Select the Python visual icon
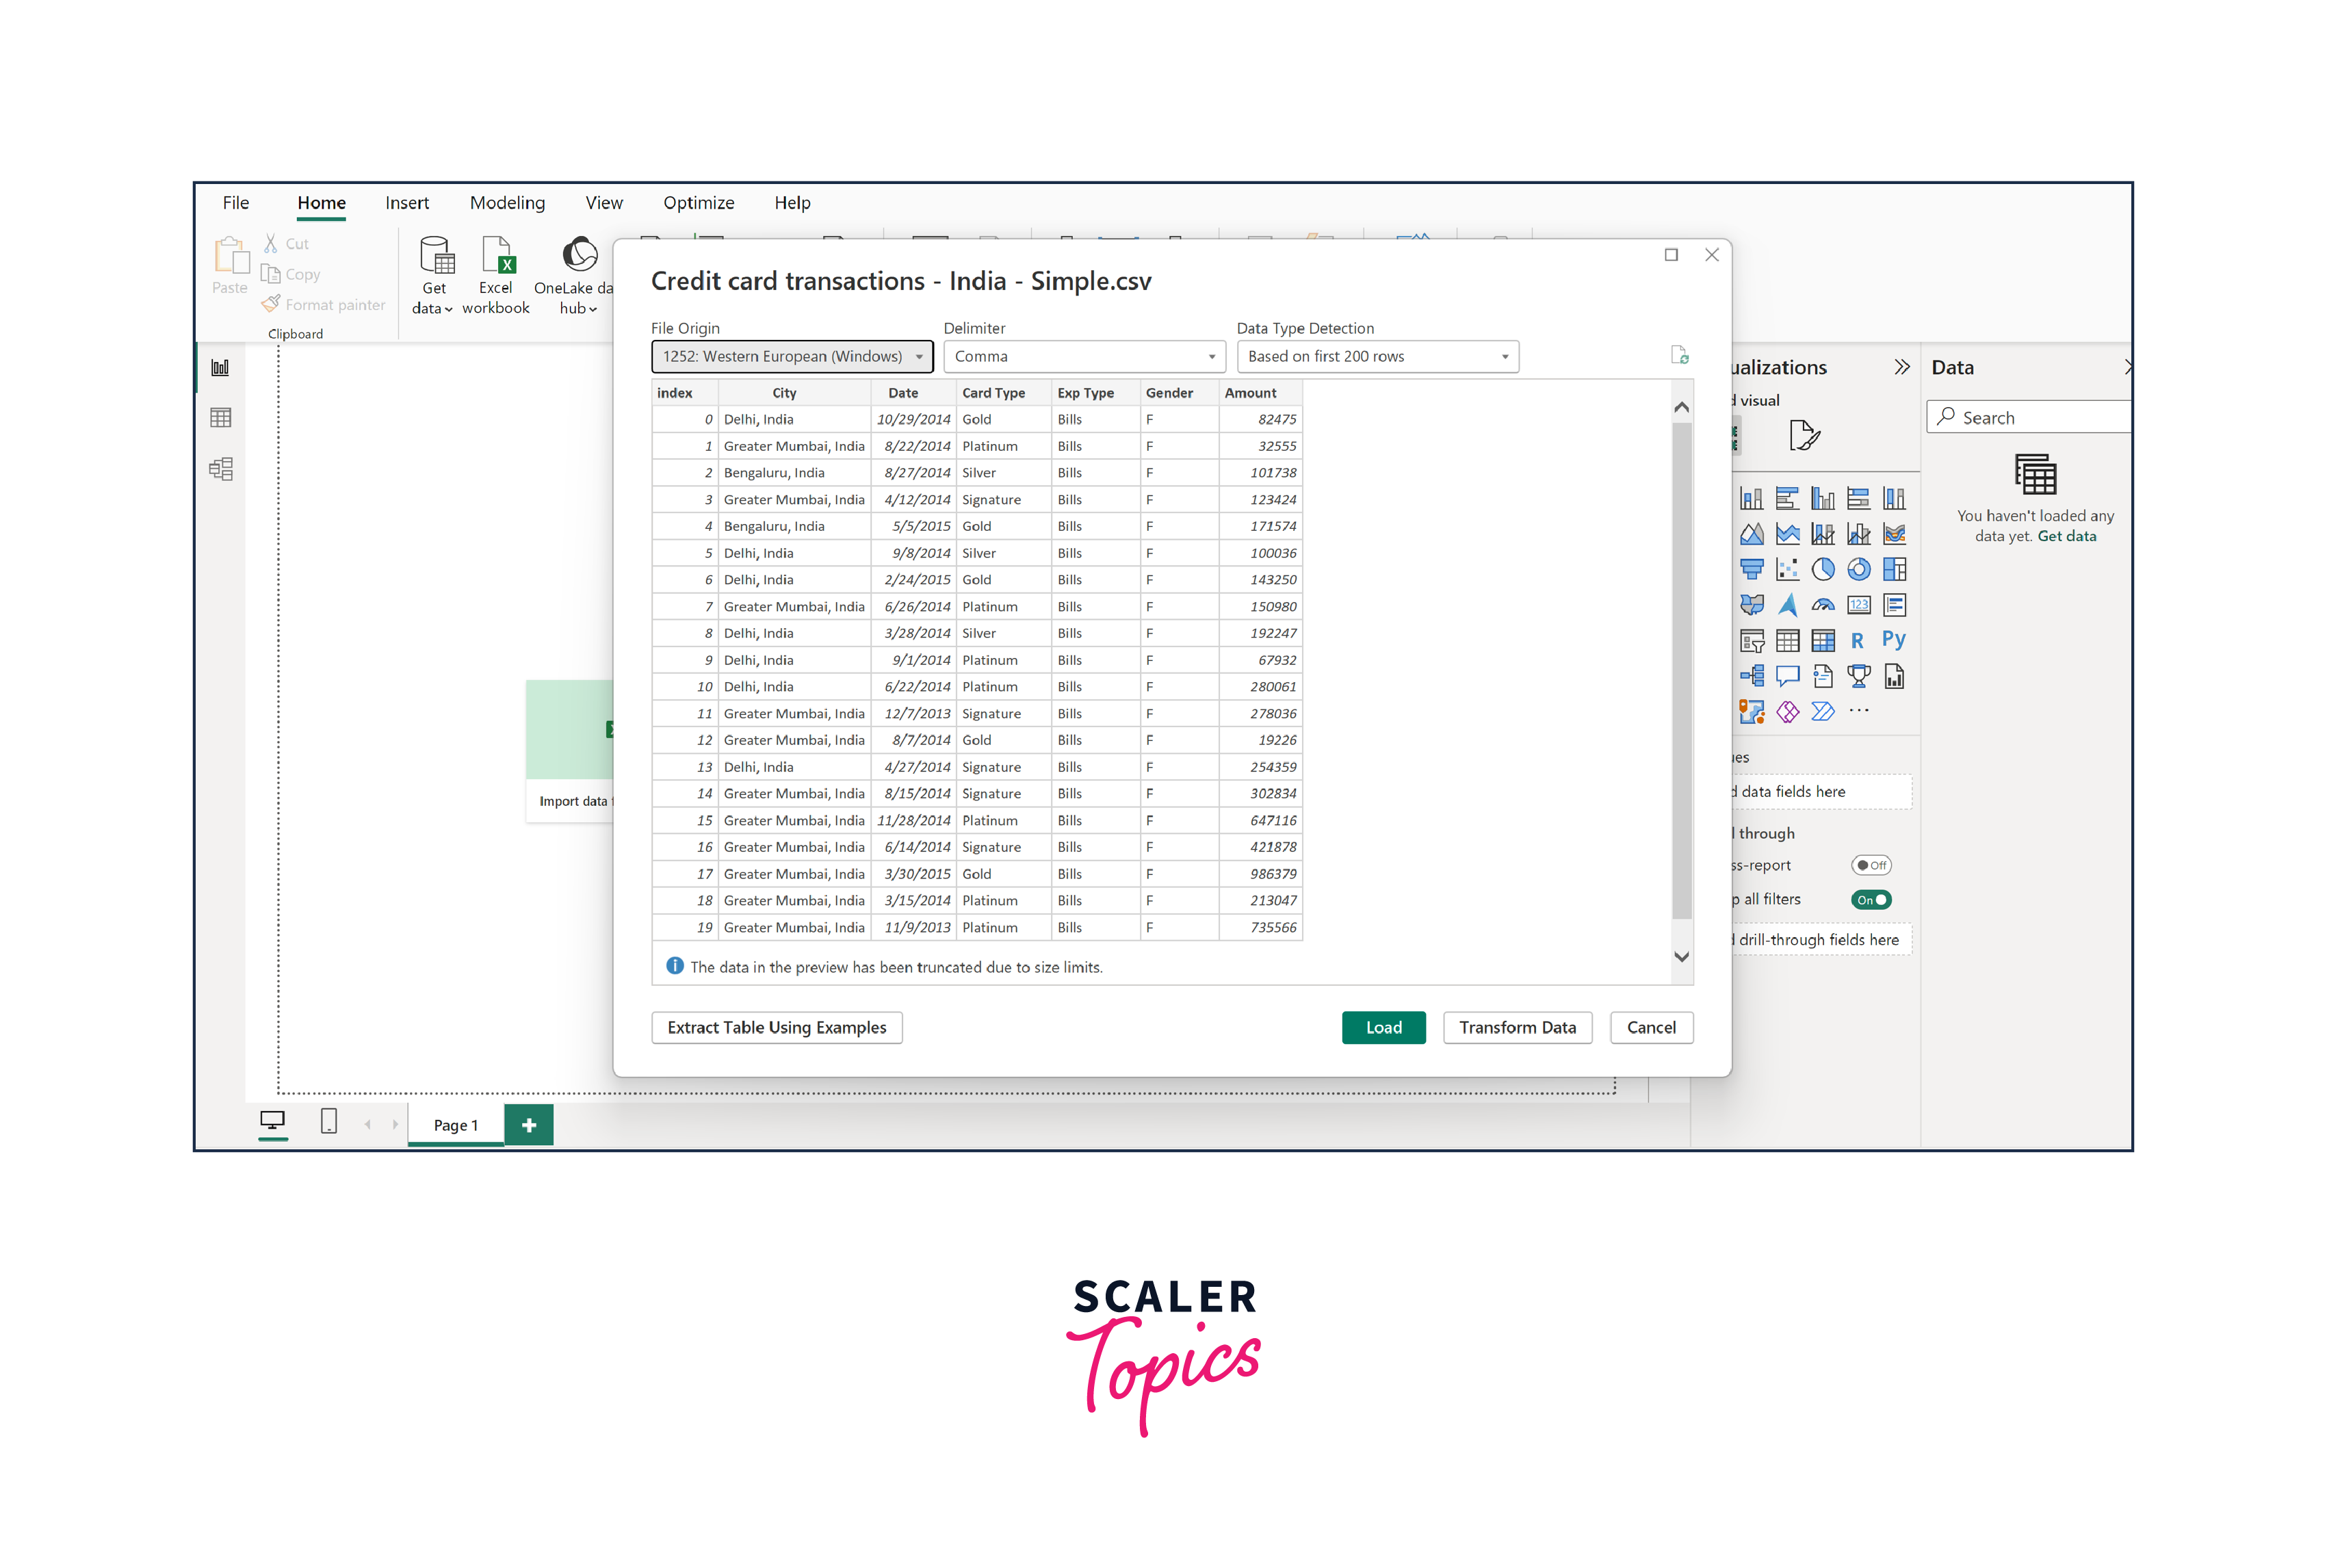The height and width of the screenshot is (1568, 2327). pyautogui.click(x=1894, y=640)
